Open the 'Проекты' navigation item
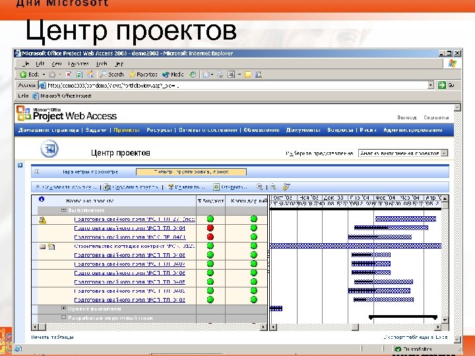The width and height of the screenshot is (475, 356). coord(127,130)
